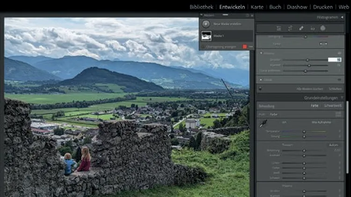351x197 pixels.
Task: Select the Maske 1 thumbnail
Action: tap(206, 36)
